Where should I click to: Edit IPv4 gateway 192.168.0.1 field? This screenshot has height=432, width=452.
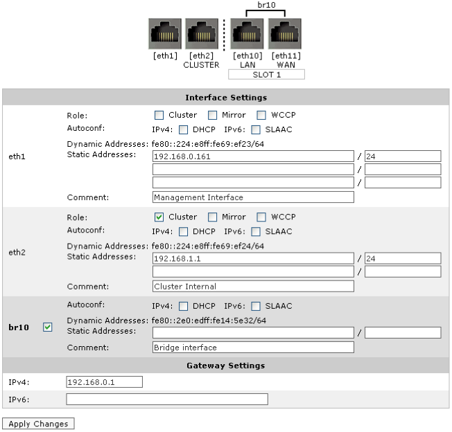pos(105,382)
